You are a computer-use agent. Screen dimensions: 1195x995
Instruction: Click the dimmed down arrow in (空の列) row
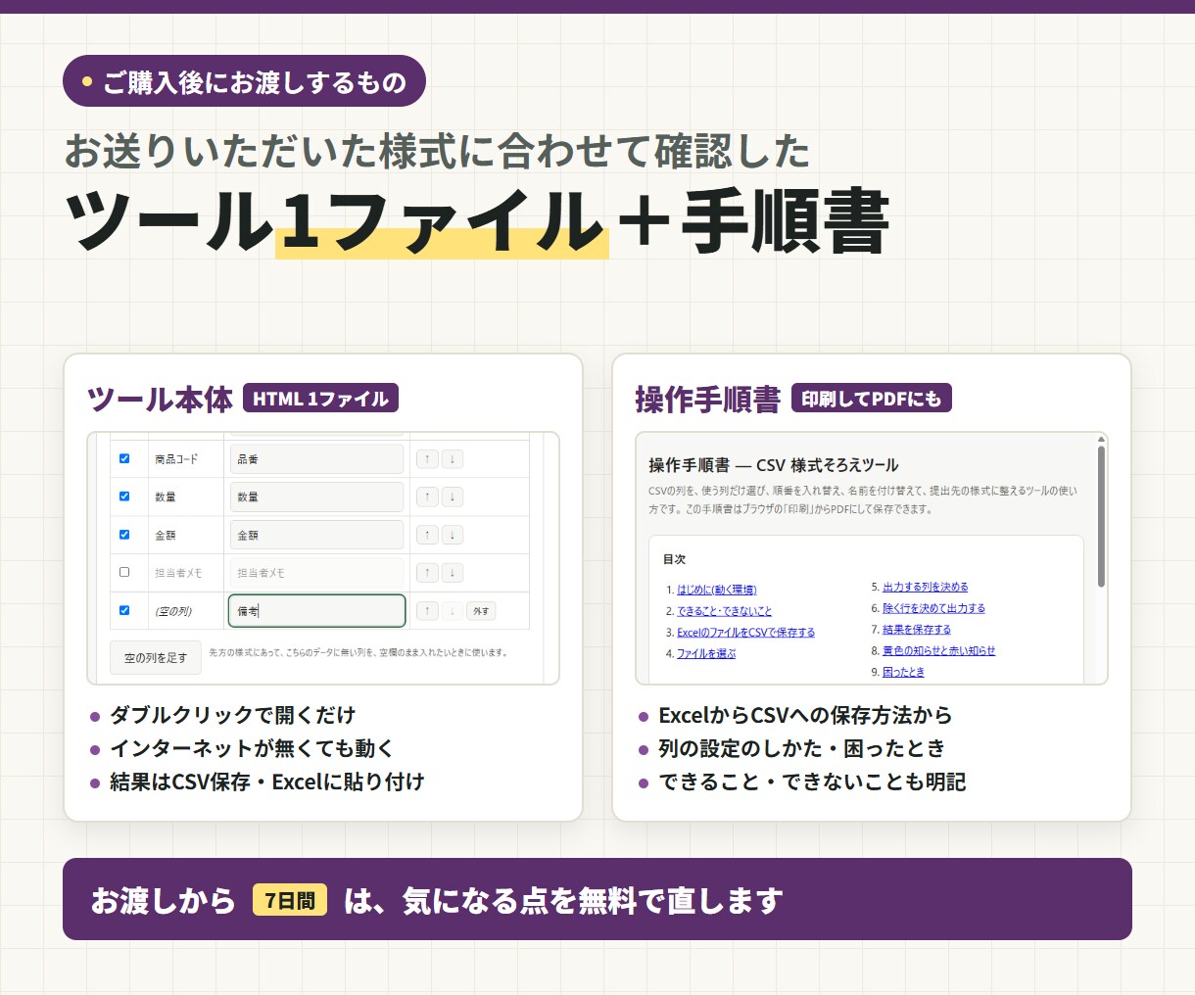tap(452, 611)
